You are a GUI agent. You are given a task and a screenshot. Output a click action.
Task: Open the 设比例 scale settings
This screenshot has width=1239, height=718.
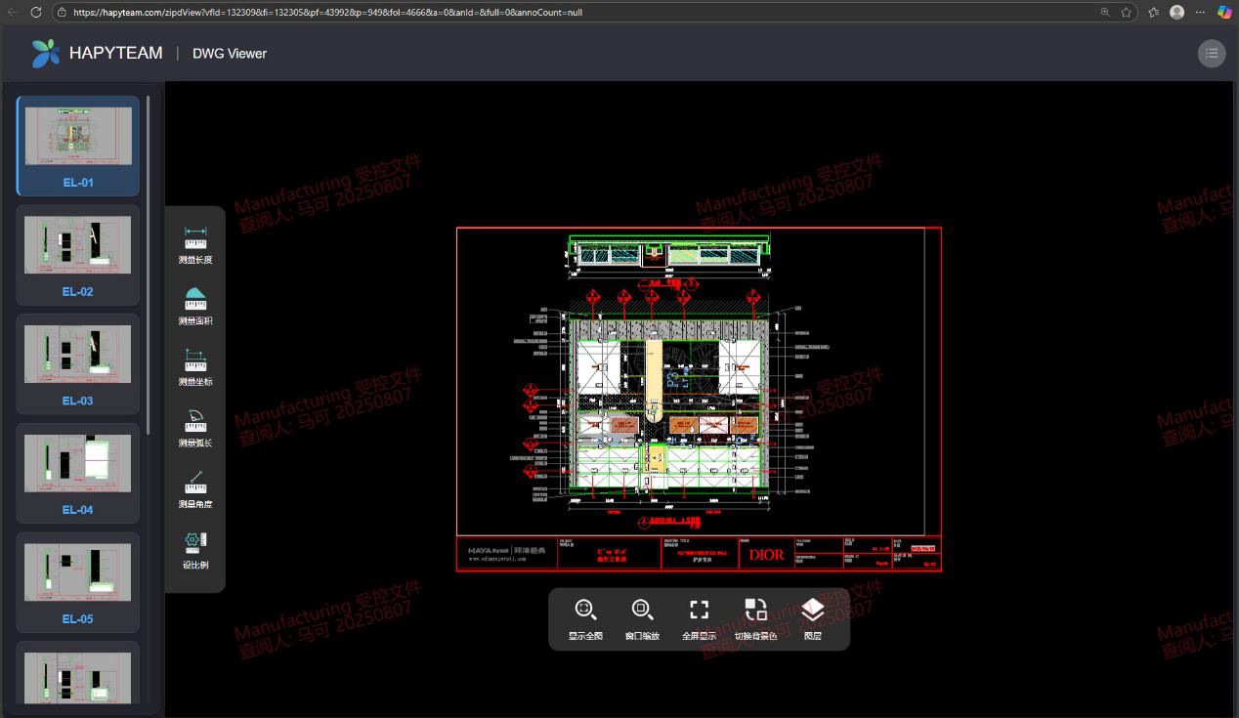[195, 549]
